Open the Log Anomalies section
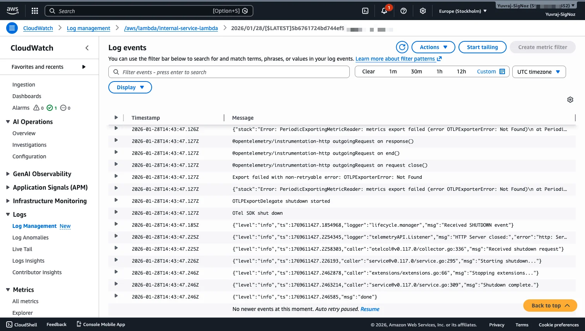 30,237
